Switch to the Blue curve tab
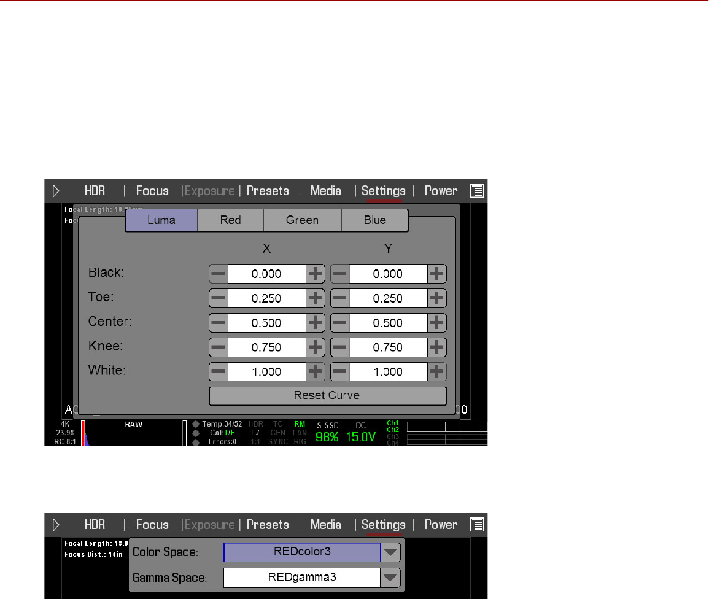The image size is (709, 599). [375, 220]
